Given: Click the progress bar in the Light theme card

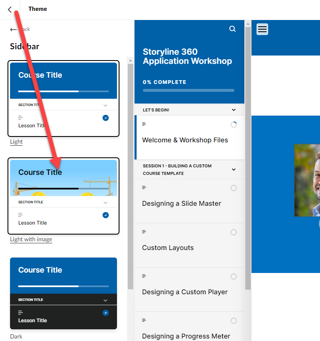Looking at the screenshot, I should tap(63, 91).
